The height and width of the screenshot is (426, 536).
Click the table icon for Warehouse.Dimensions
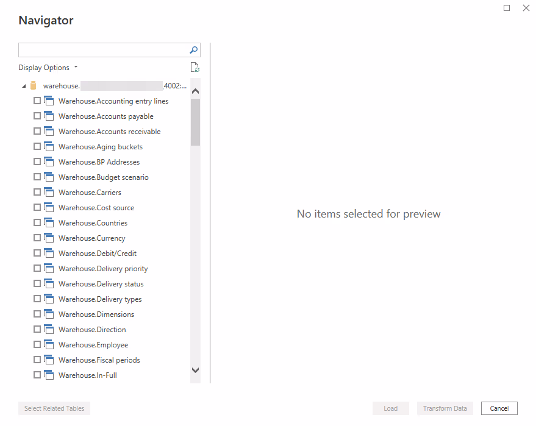pos(49,314)
